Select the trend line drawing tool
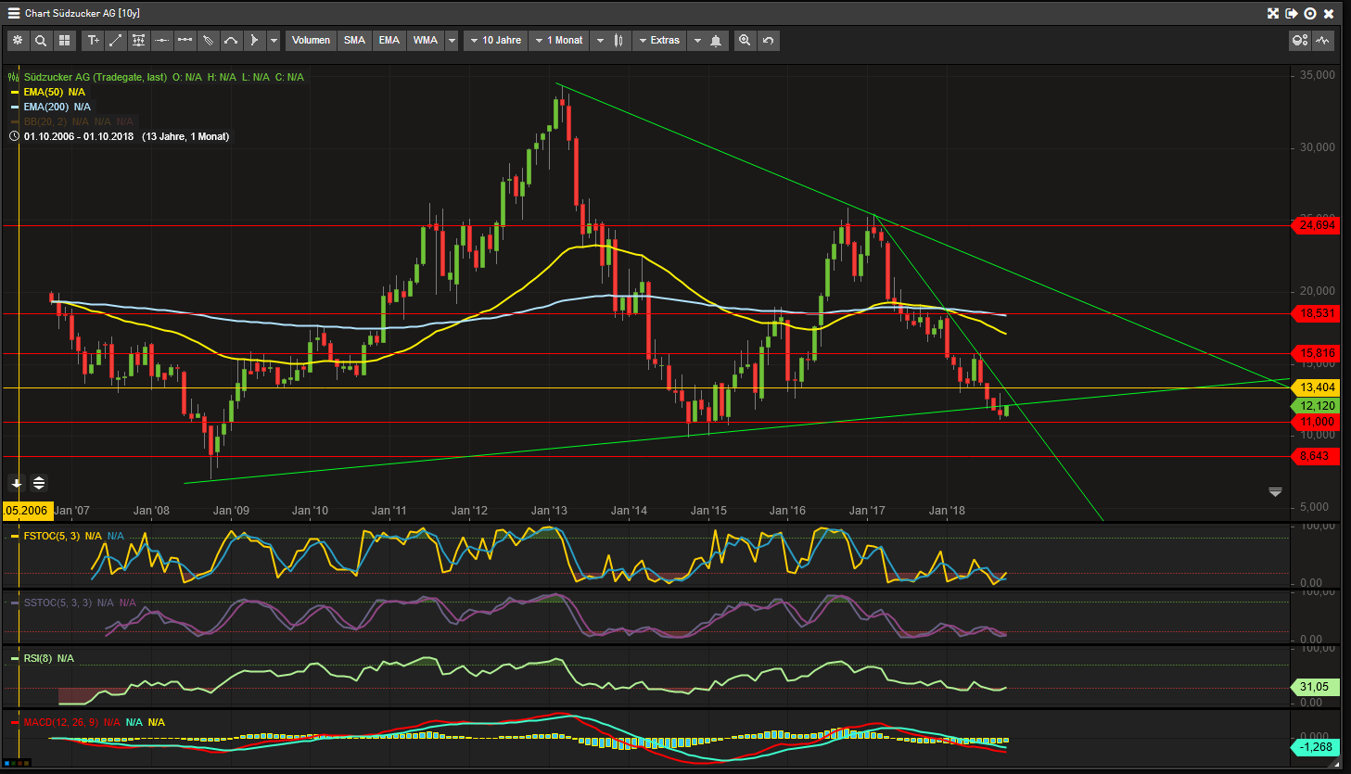1351x774 pixels. coord(116,41)
